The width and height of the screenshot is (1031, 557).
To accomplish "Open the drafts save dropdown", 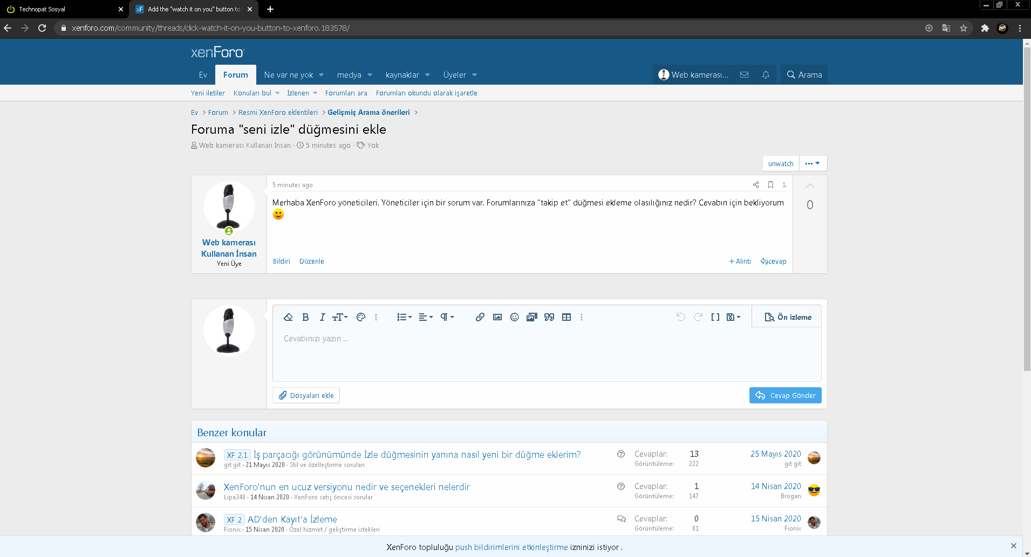I will point(734,317).
